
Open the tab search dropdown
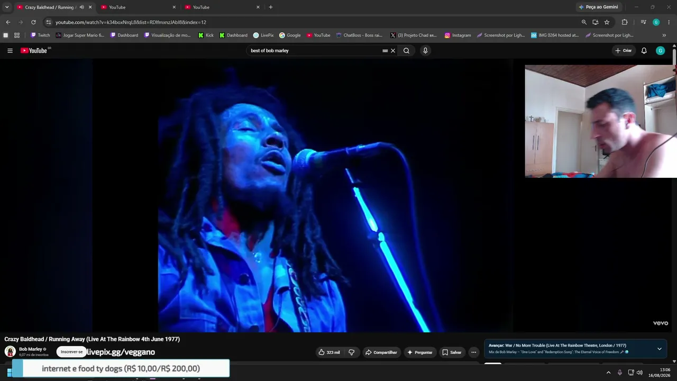click(x=7, y=7)
